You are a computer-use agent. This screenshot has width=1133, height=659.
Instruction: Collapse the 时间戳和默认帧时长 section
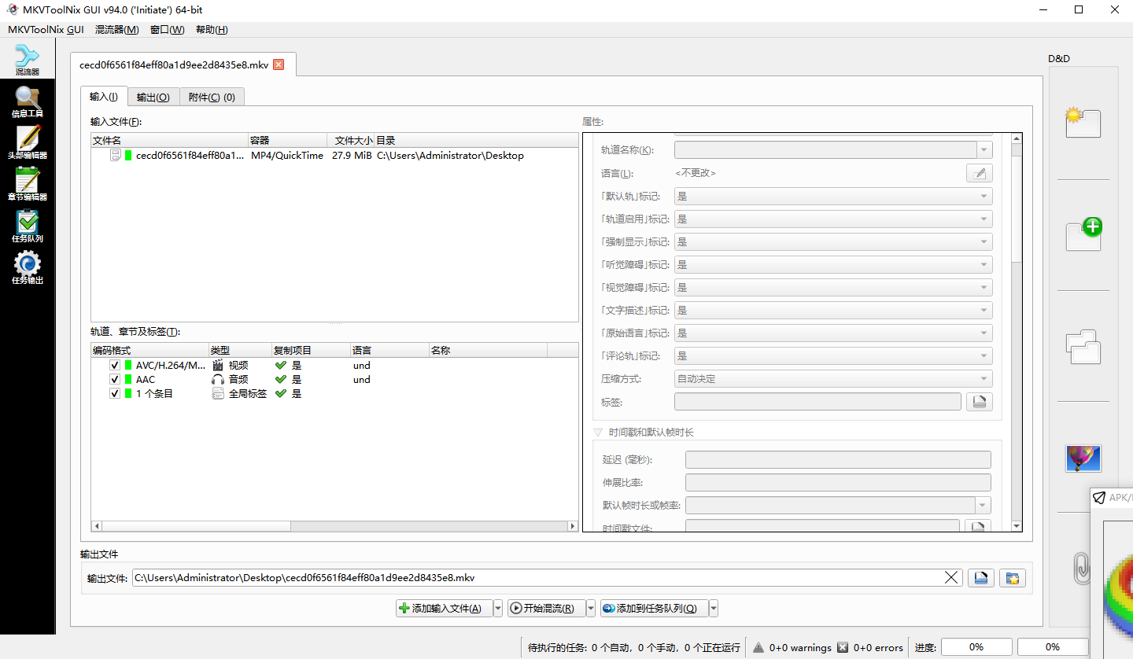tap(598, 433)
